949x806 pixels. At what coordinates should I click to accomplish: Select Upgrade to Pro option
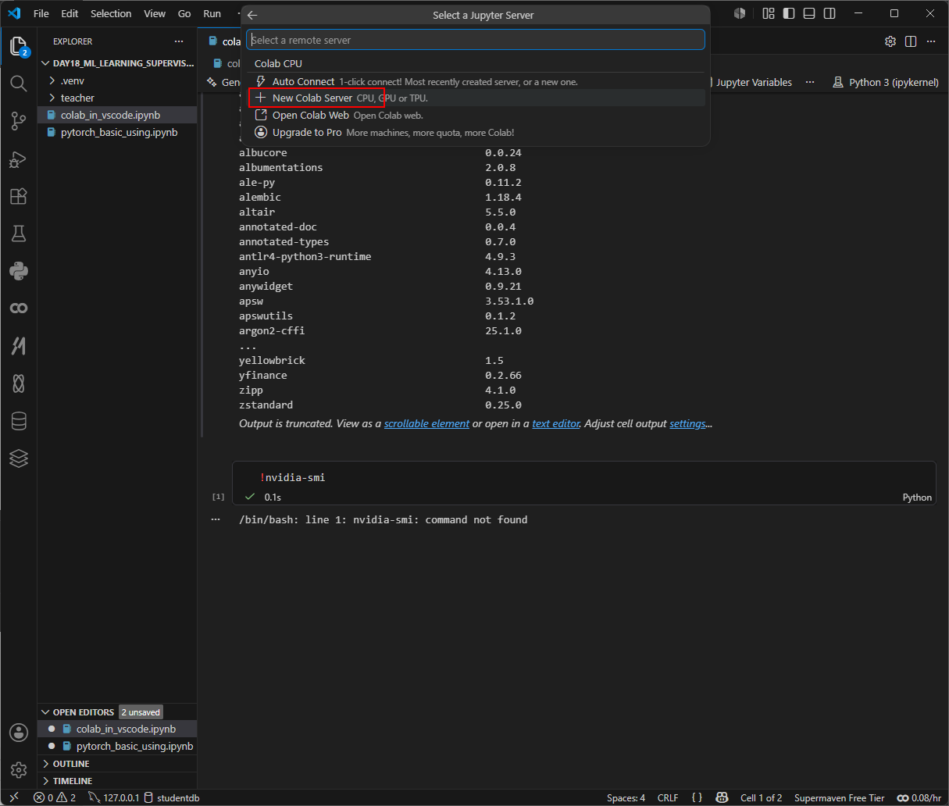[476, 132]
